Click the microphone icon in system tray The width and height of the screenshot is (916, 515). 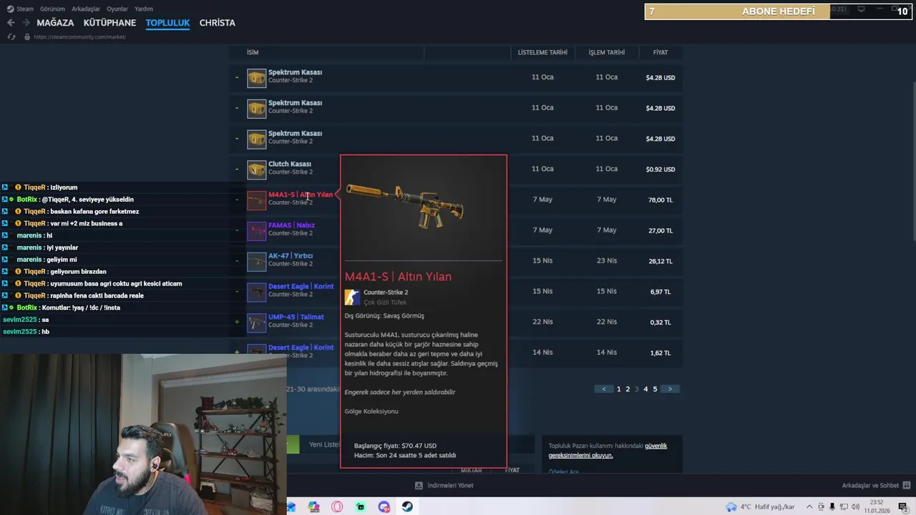832,507
